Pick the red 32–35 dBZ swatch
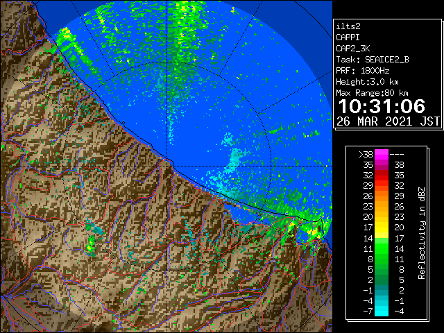This screenshot has height=333, width=444. [x=382, y=176]
